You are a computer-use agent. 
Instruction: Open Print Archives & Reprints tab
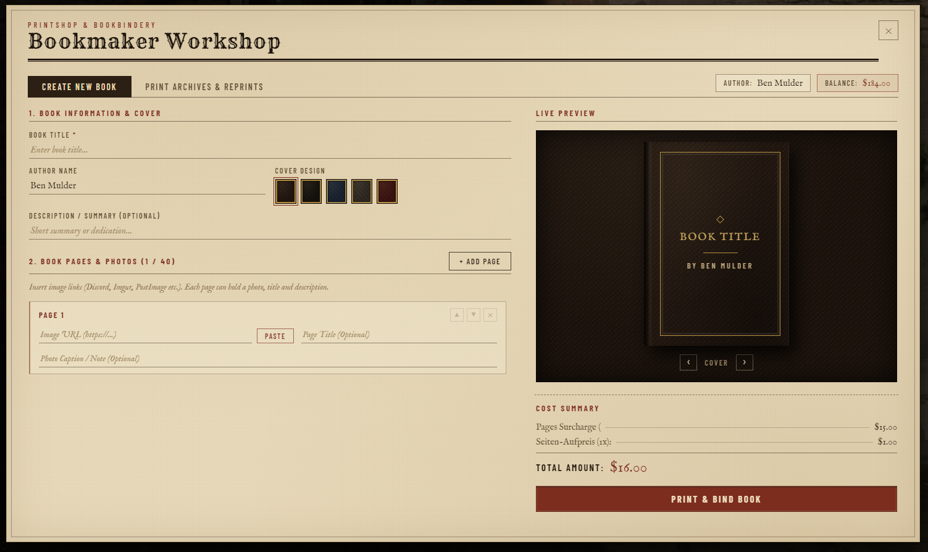pyautogui.click(x=204, y=87)
